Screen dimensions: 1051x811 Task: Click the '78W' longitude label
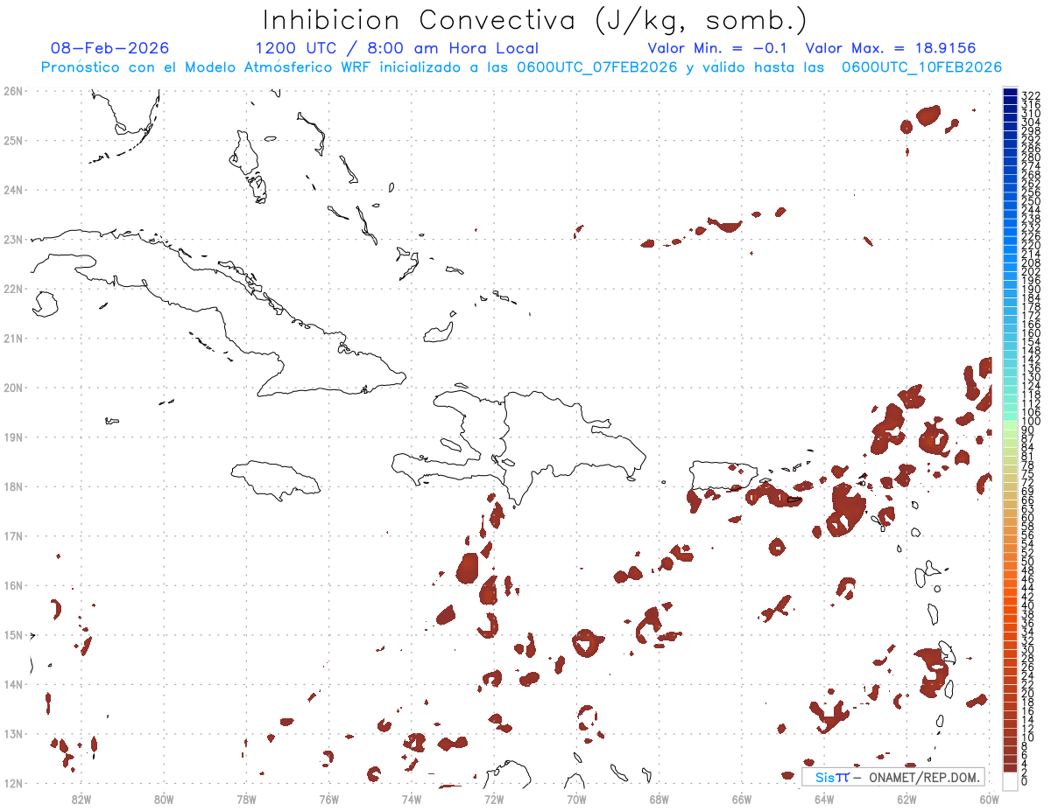click(x=246, y=799)
